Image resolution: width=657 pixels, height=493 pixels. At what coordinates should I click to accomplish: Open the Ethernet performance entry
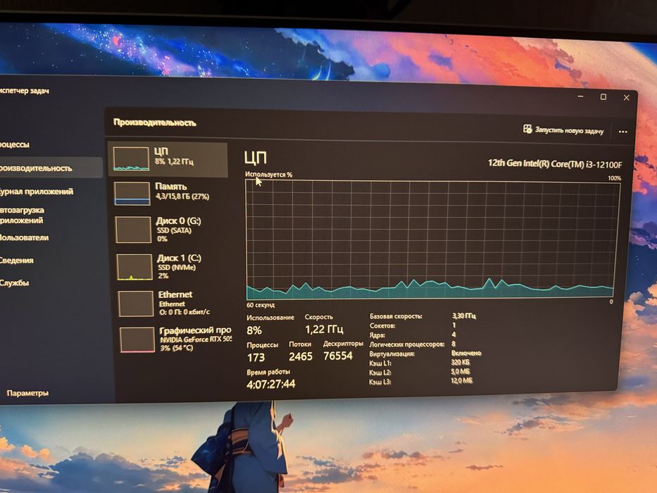(x=173, y=304)
